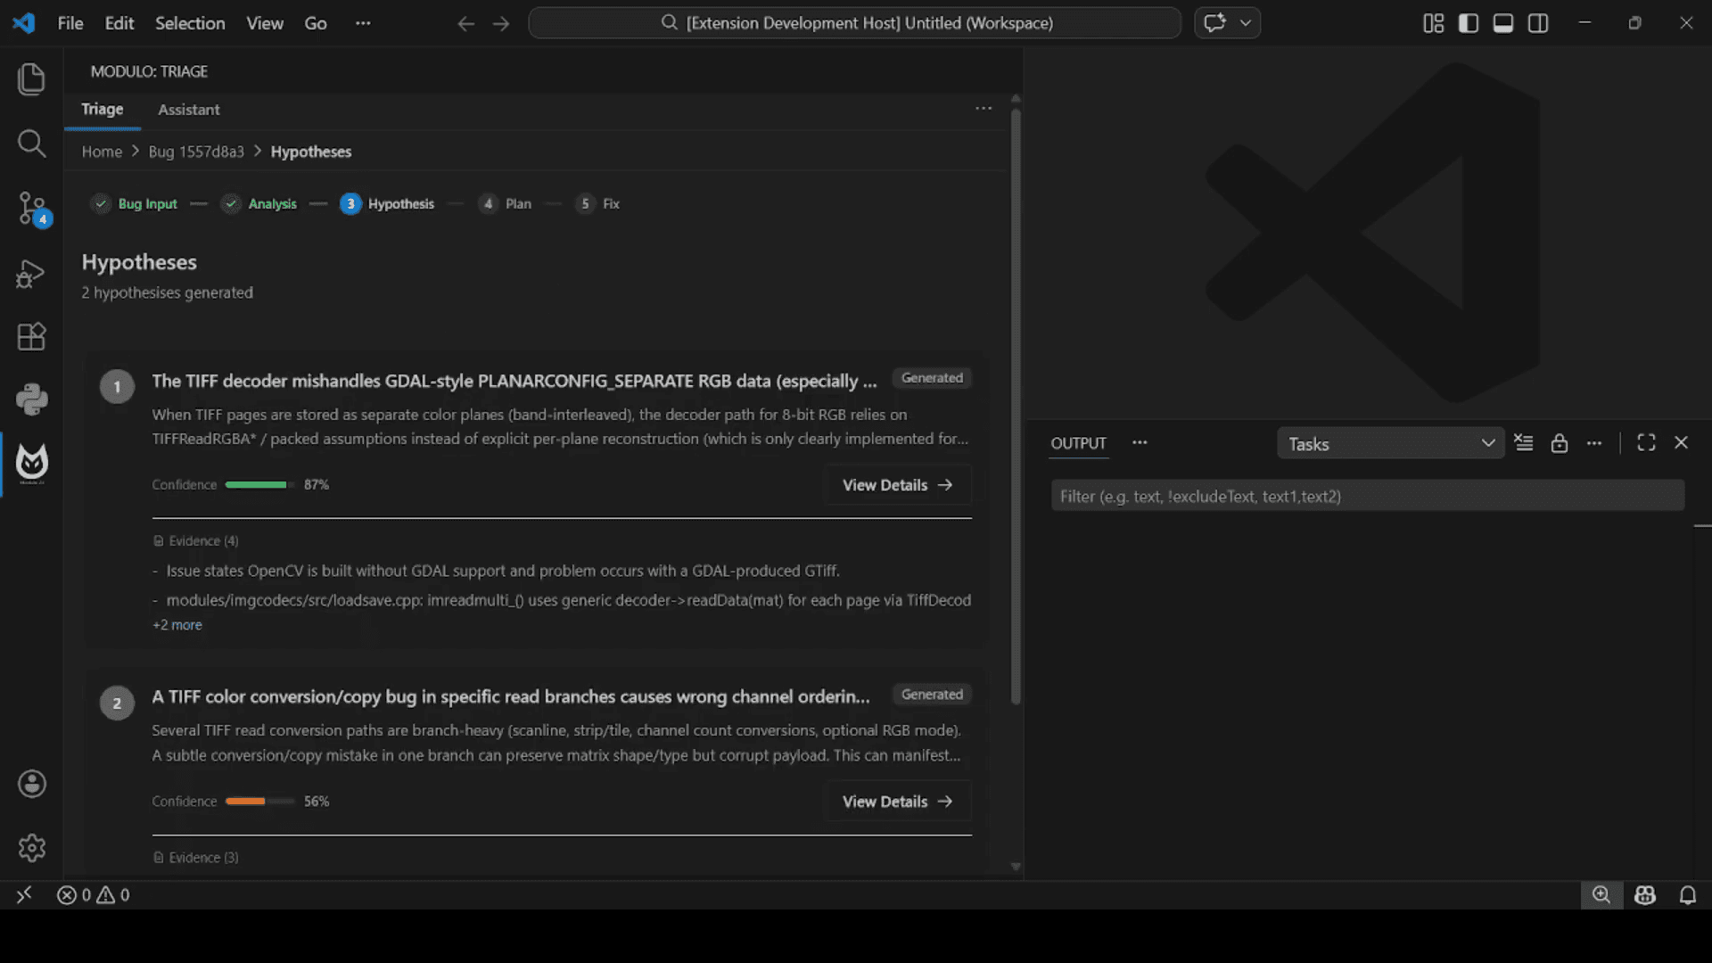This screenshot has height=963, width=1712.
Task: Toggle output scroll lock
Action: click(x=1559, y=443)
